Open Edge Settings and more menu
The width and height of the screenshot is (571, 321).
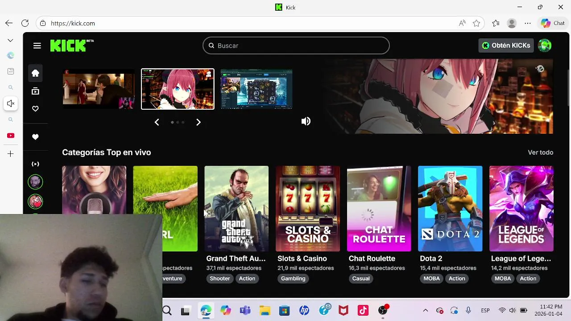(x=528, y=23)
